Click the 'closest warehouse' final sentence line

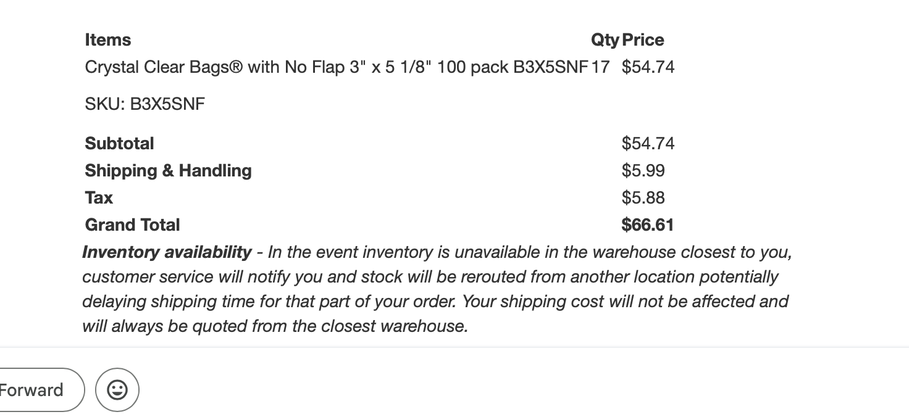pos(275,326)
